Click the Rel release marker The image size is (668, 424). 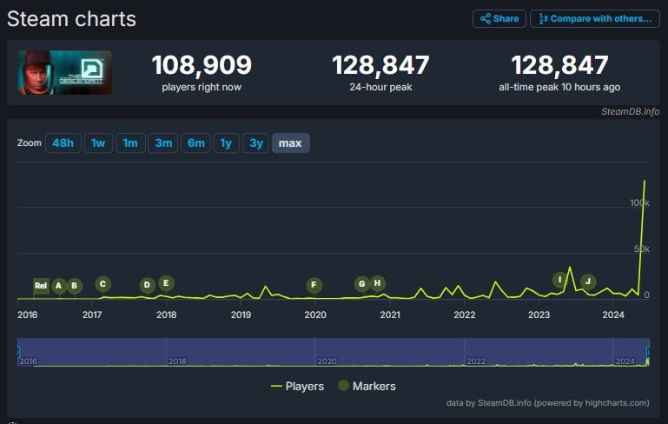[41, 285]
